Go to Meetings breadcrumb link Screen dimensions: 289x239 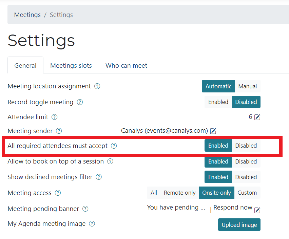27,15
